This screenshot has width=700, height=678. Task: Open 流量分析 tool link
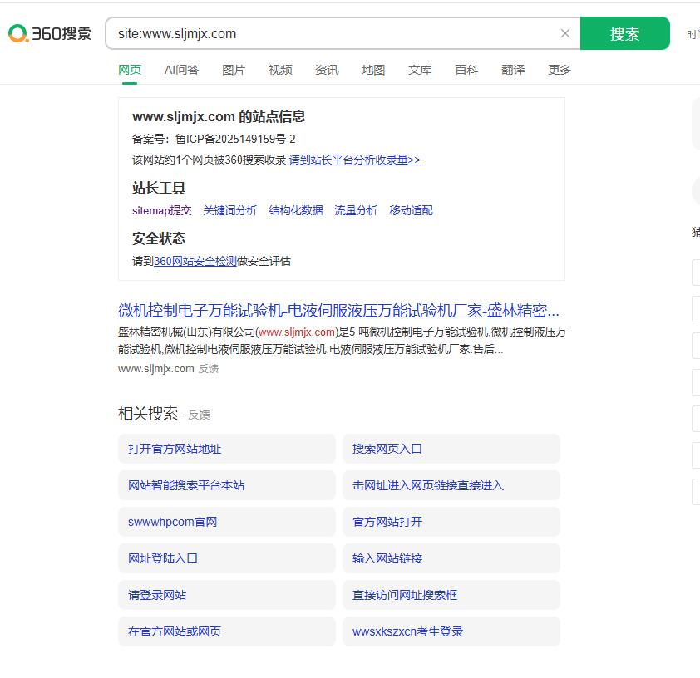(x=356, y=210)
